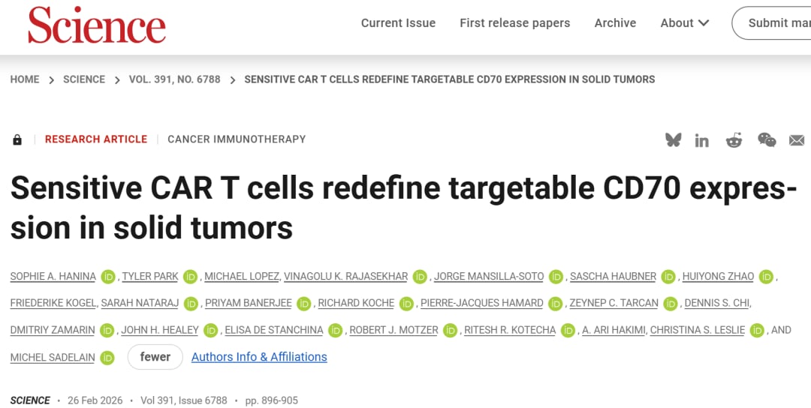The width and height of the screenshot is (811, 408).
Task: Expand the About dropdown menu
Action: (684, 23)
